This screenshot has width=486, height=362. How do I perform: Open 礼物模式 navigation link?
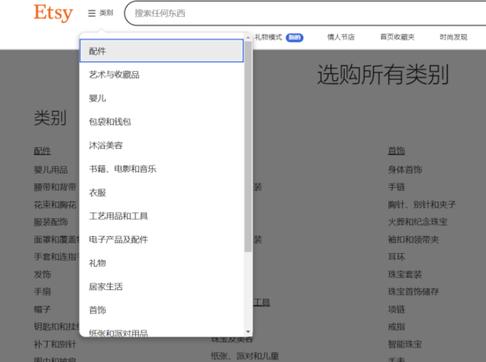[x=268, y=37]
